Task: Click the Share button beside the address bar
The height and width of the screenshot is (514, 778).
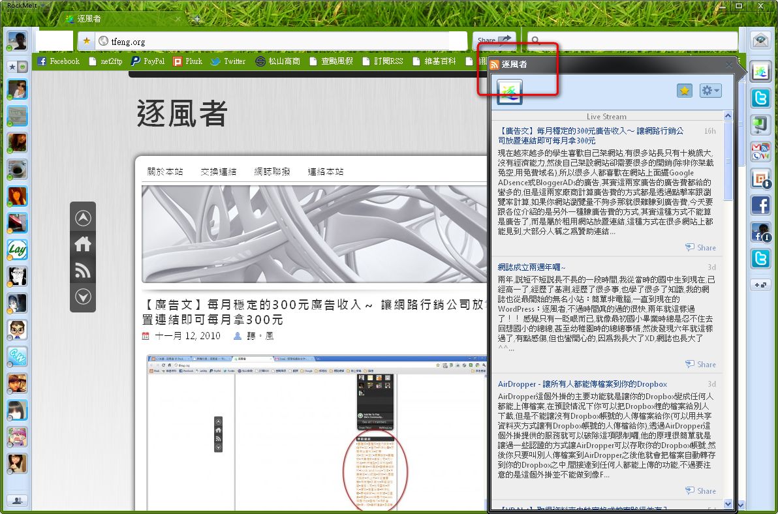Action: pos(493,40)
